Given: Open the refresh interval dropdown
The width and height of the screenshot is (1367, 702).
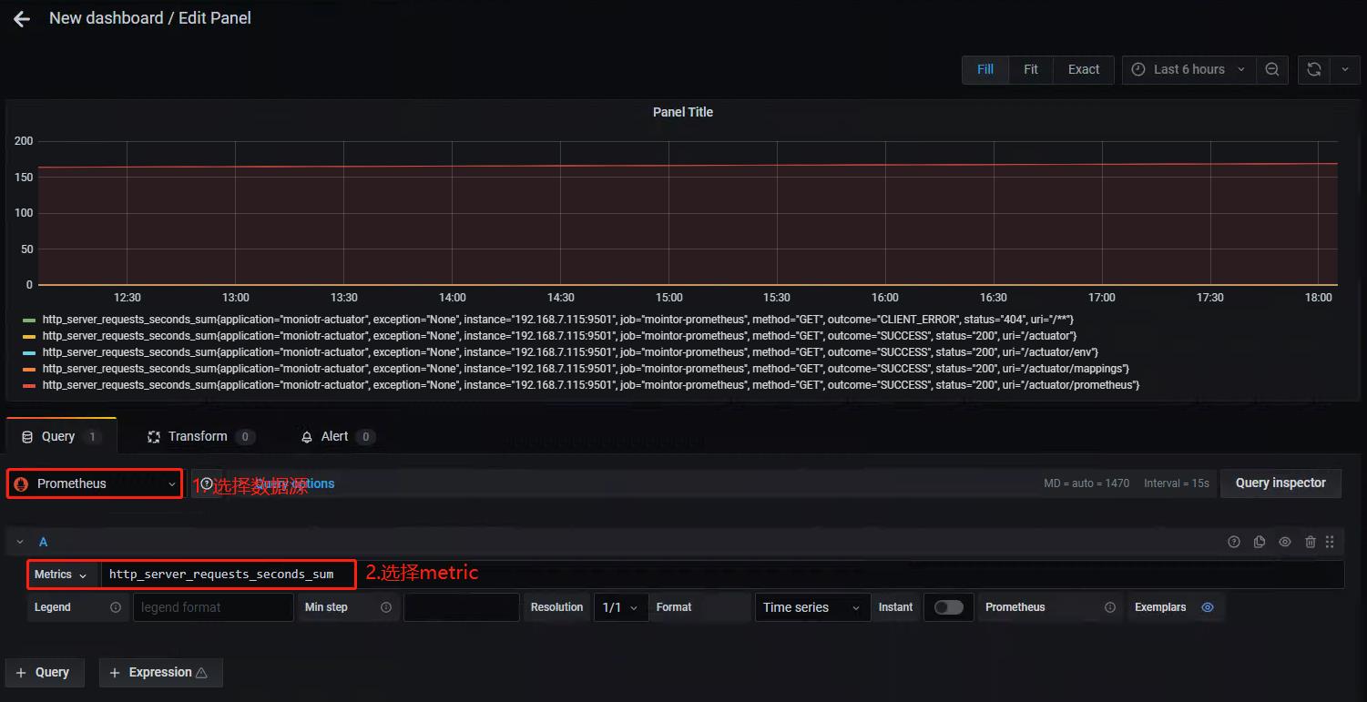Looking at the screenshot, I should 1345,69.
